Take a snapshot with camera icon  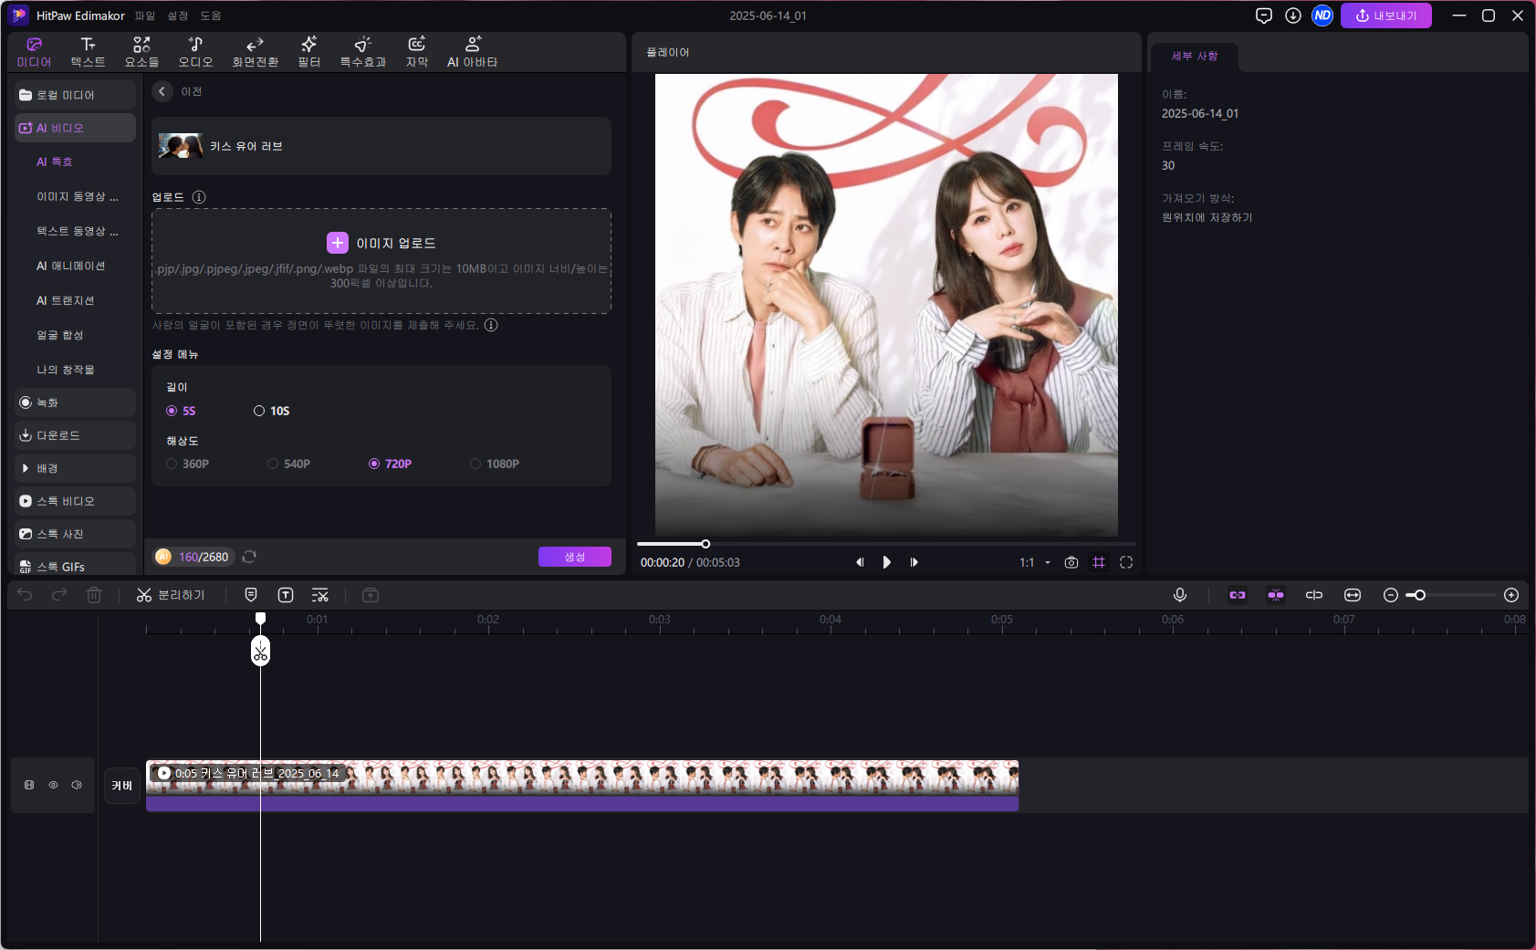(1071, 562)
